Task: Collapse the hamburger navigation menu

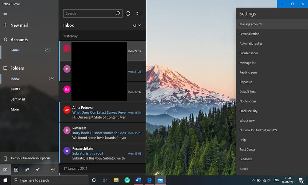Action: tap(5, 13)
